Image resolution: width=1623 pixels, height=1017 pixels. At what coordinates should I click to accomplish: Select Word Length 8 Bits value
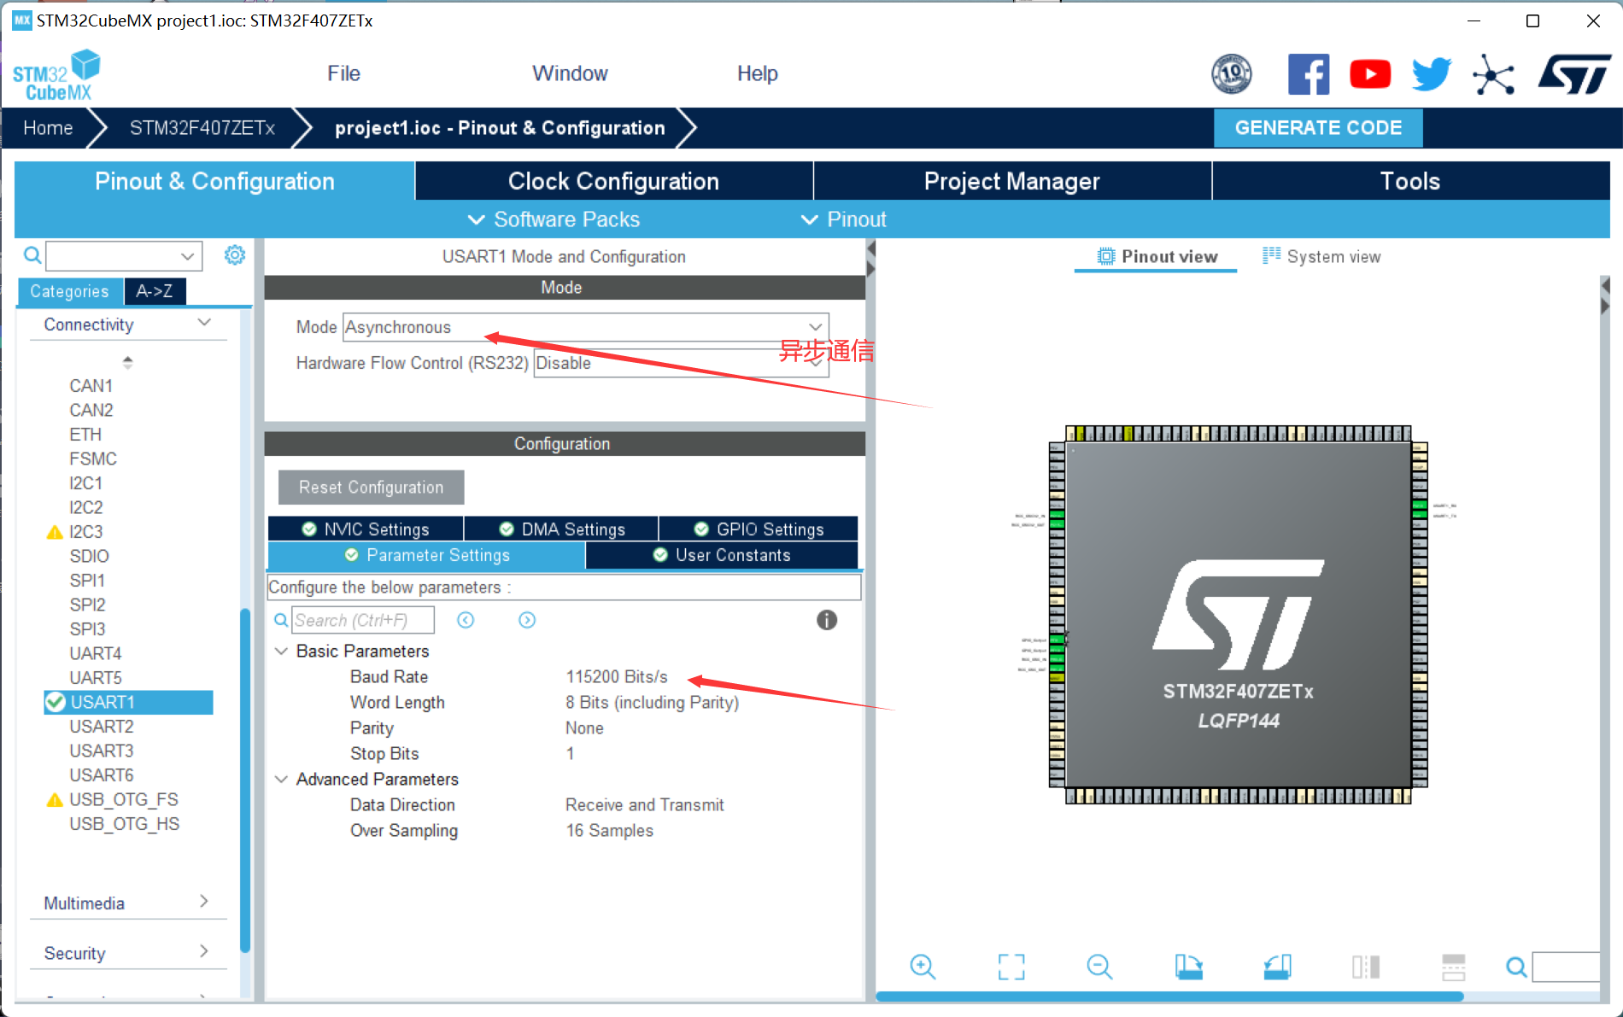point(652,703)
